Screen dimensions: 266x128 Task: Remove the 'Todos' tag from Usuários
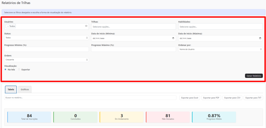[x=8, y=26]
